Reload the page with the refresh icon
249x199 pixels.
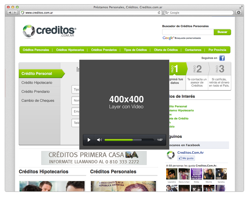click(x=159, y=12)
